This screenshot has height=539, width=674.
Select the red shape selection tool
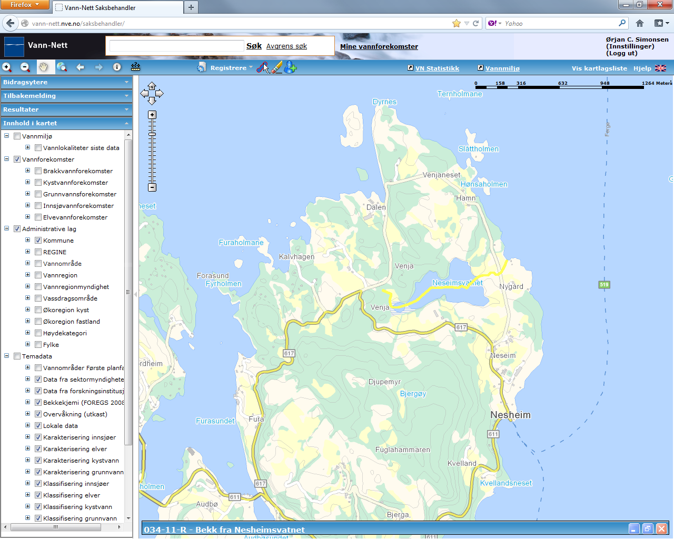(263, 67)
